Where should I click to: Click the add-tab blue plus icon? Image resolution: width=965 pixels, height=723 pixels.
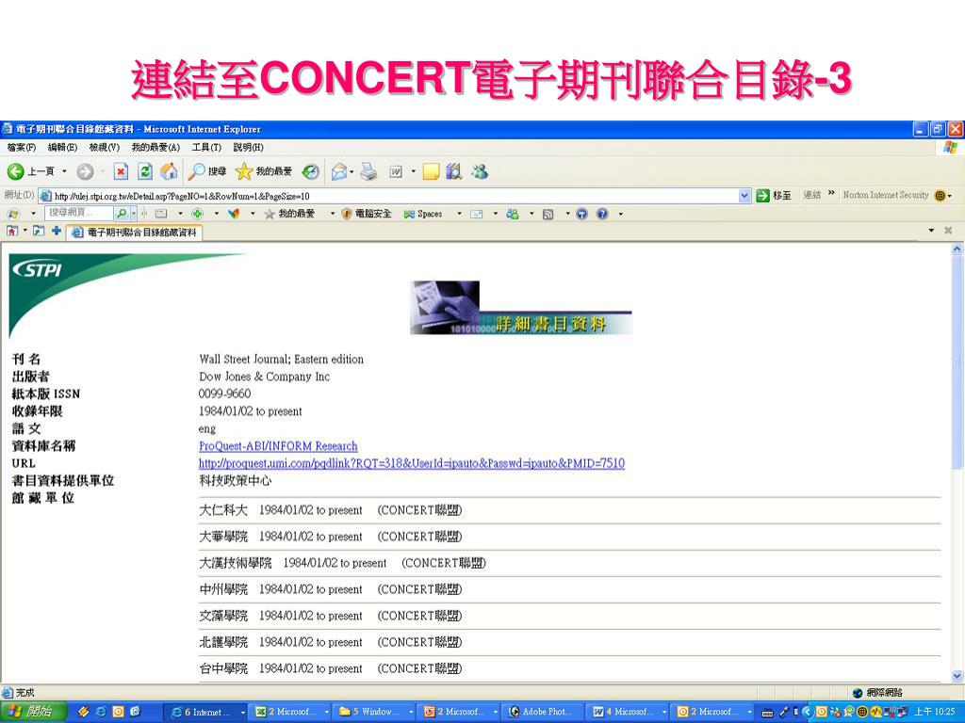click(56, 231)
